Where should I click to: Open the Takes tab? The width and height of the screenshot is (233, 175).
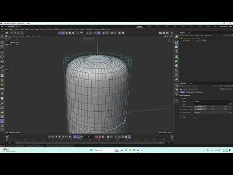coord(189,33)
